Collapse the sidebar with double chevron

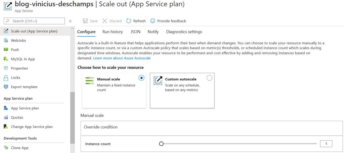(x=71, y=21)
